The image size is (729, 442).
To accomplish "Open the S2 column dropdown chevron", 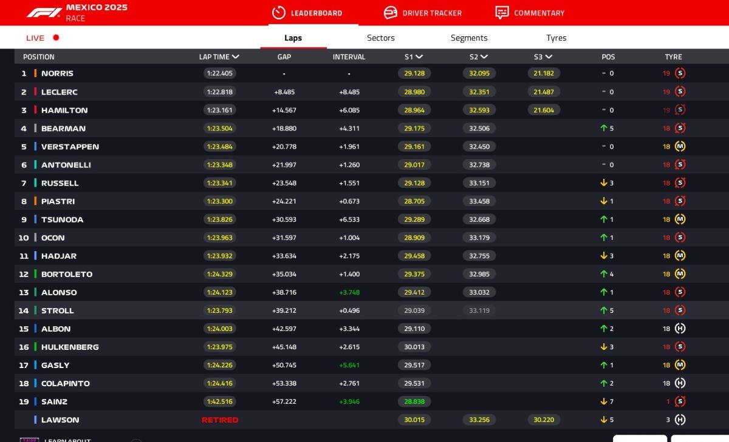I will (484, 57).
